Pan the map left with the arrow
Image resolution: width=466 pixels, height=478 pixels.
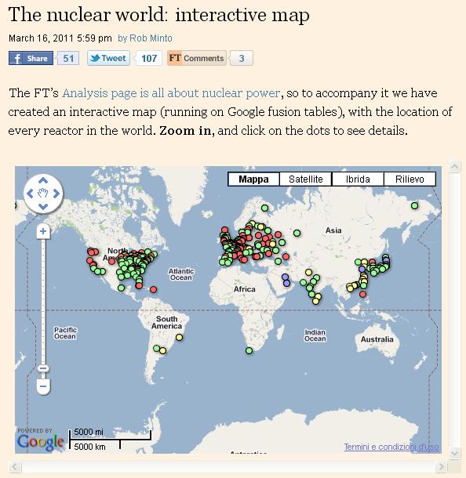30,194
